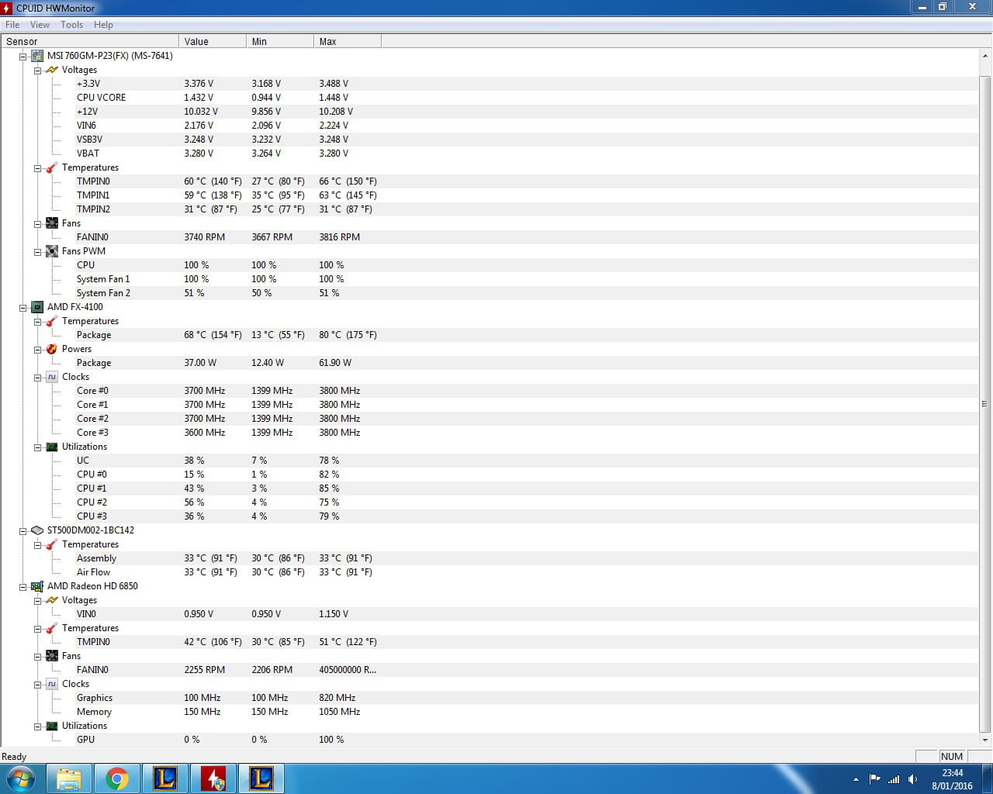The height and width of the screenshot is (794, 993).
Task: Click the scrollbar up arrow
Action: (x=985, y=56)
